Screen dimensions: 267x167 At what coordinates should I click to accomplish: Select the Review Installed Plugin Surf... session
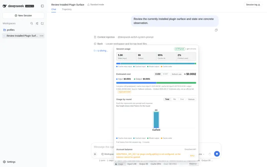click(23, 36)
